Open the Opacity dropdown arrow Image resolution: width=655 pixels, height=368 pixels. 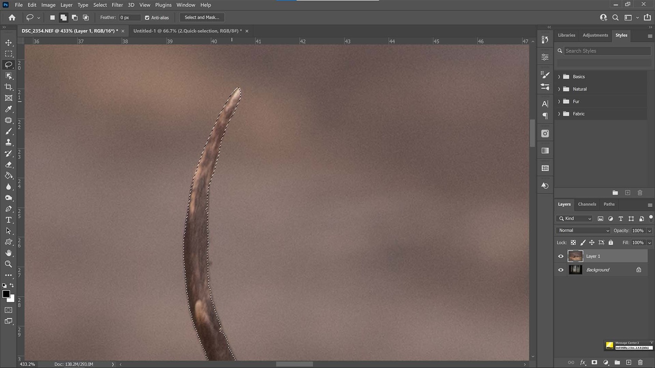pyautogui.click(x=649, y=231)
